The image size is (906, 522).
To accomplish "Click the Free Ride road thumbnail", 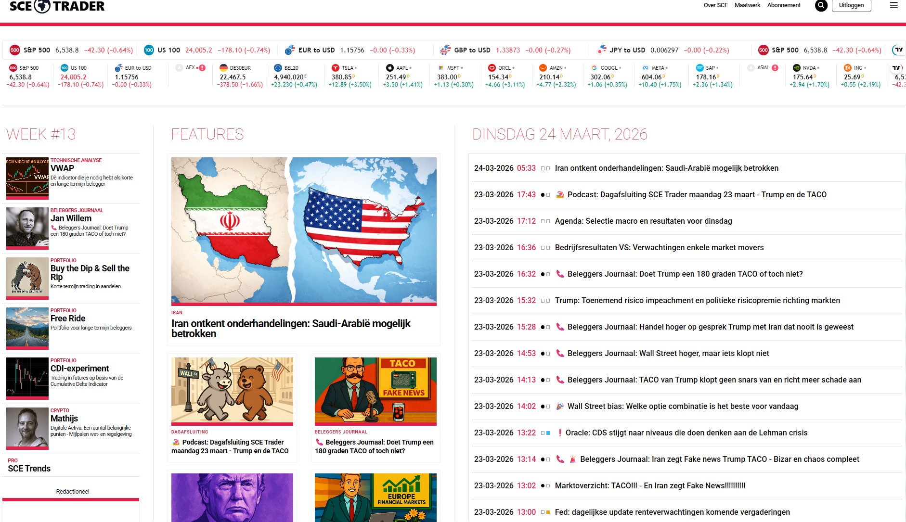I will pyautogui.click(x=27, y=327).
